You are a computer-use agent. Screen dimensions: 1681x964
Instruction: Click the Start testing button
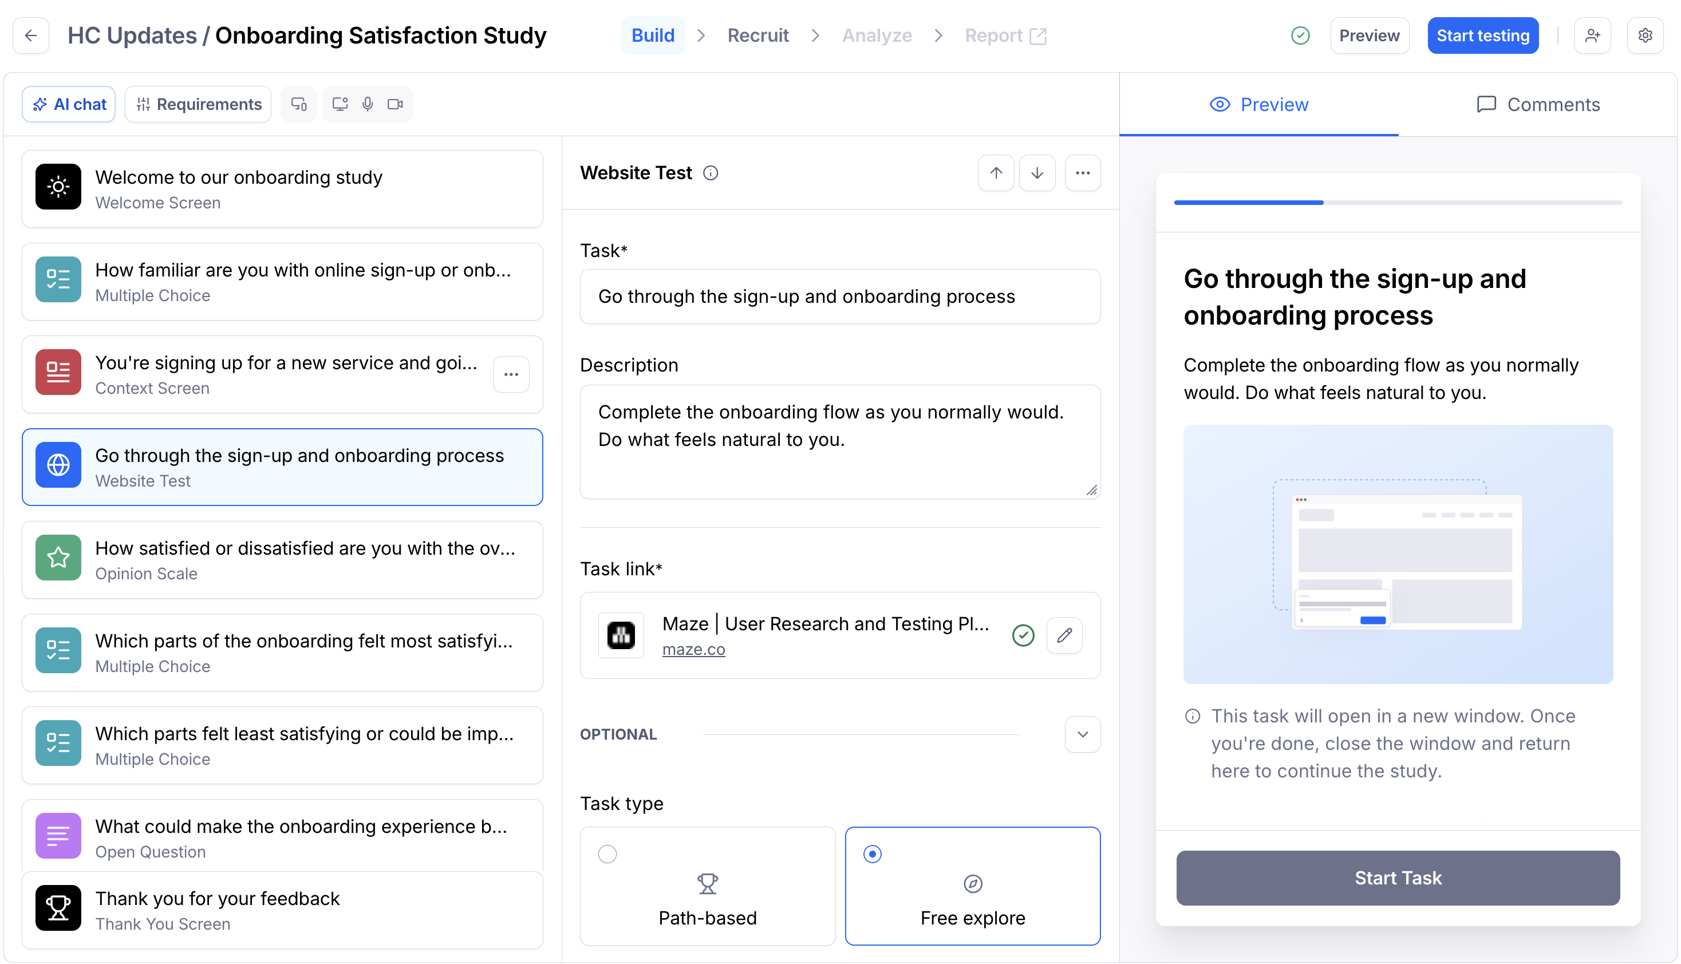(x=1482, y=35)
